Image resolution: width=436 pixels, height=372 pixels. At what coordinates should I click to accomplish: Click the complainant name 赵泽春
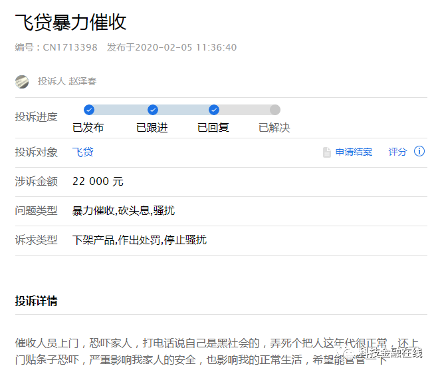pos(82,82)
